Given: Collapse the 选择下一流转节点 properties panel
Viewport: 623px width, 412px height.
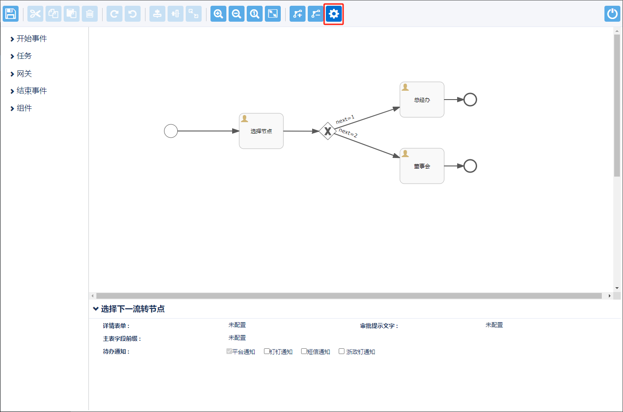Looking at the screenshot, I should (96, 309).
